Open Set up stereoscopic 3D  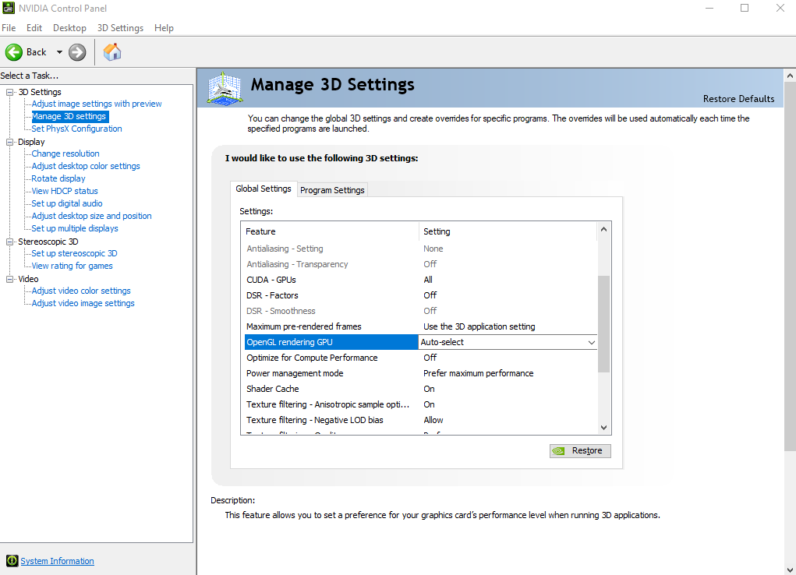point(74,253)
